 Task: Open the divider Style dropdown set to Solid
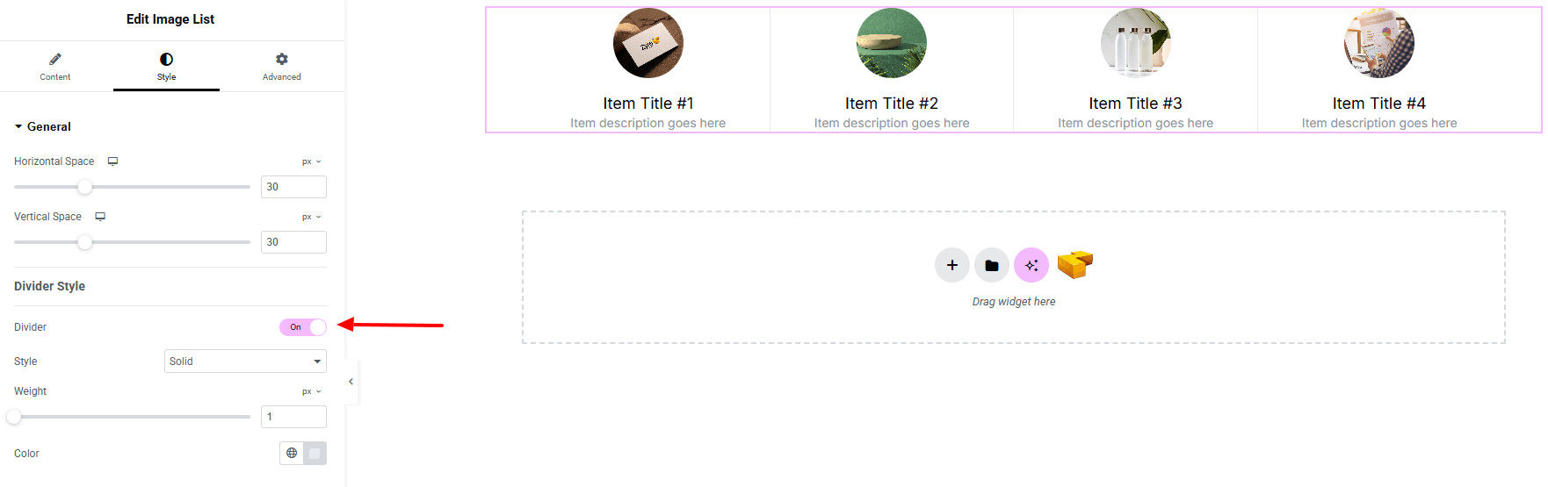(245, 362)
